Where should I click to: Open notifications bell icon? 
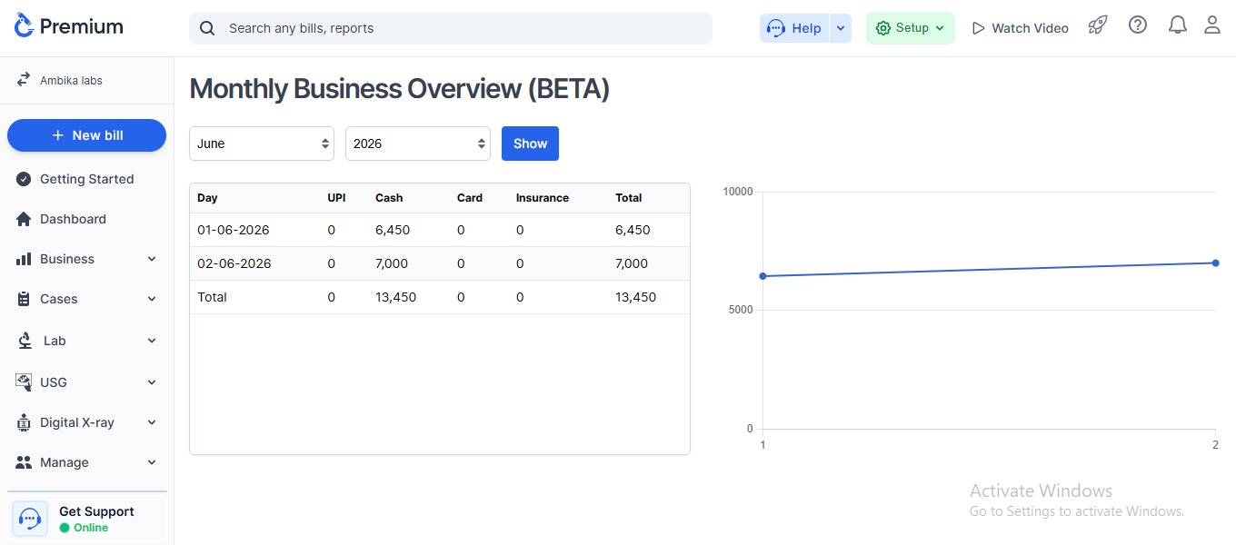coord(1177,25)
